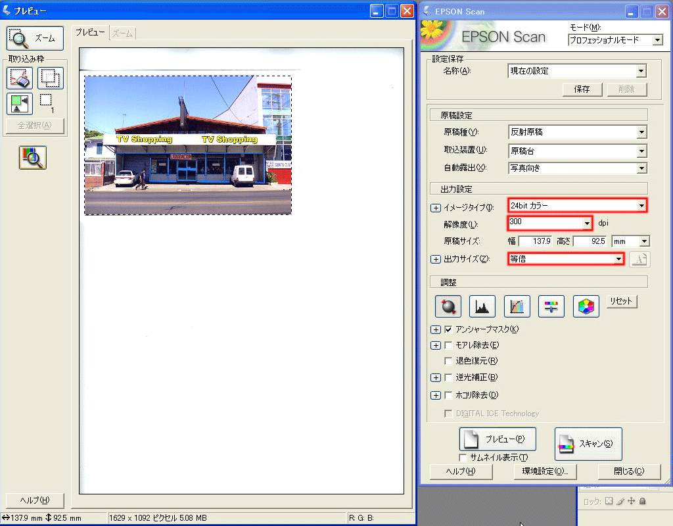
Task: Click the EPSON Scan title bar icon
Action: coord(427,11)
